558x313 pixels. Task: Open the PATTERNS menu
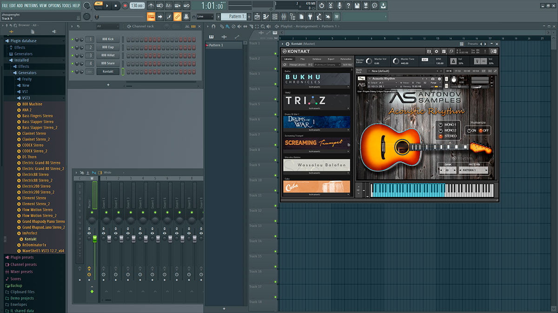[x=31, y=6]
